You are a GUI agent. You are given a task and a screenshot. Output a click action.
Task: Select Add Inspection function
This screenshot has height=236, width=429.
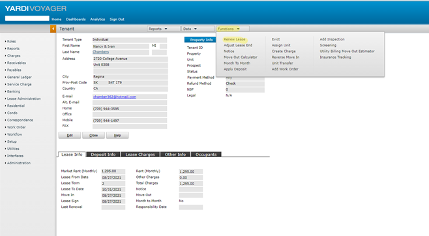click(x=332, y=39)
